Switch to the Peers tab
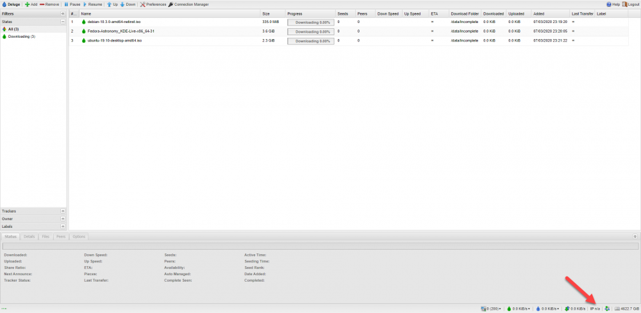The width and height of the screenshot is (641, 313). tap(61, 236)
